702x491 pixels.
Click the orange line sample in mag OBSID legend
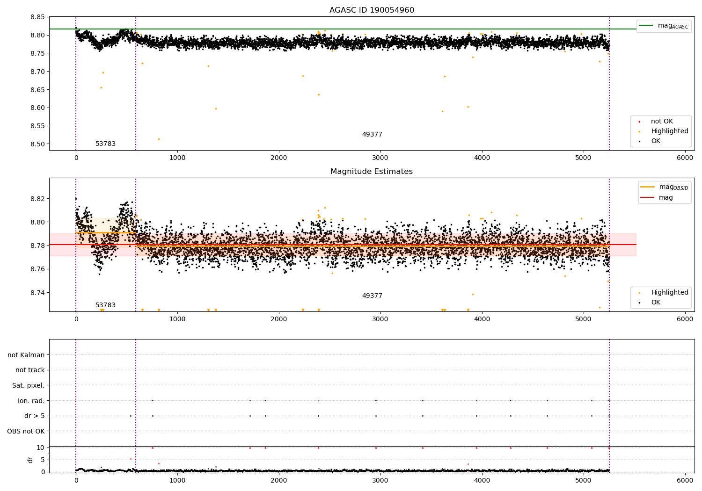(648, 187)
